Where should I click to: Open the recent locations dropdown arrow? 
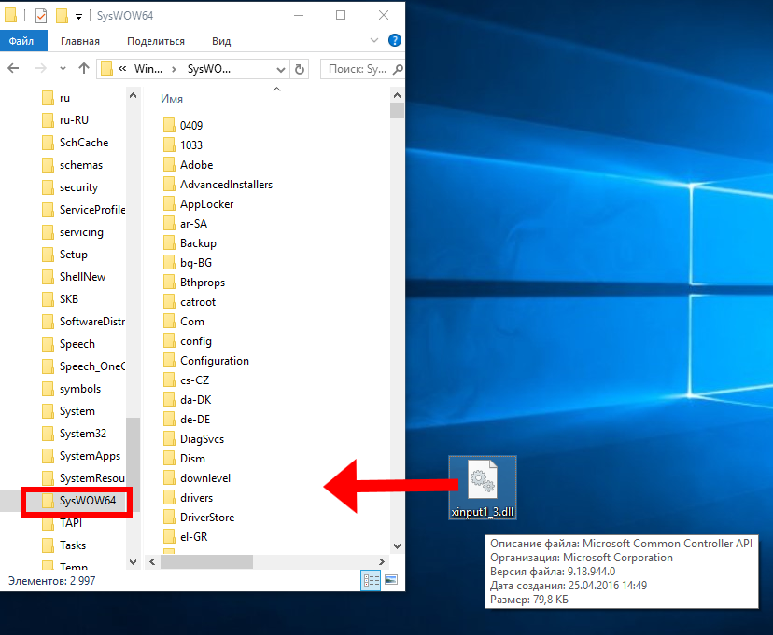tap(63, 69)
